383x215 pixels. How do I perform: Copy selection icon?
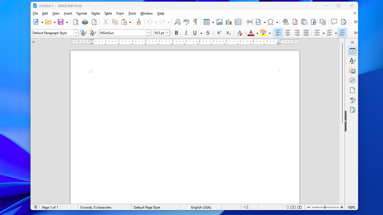tap(115, 22)
